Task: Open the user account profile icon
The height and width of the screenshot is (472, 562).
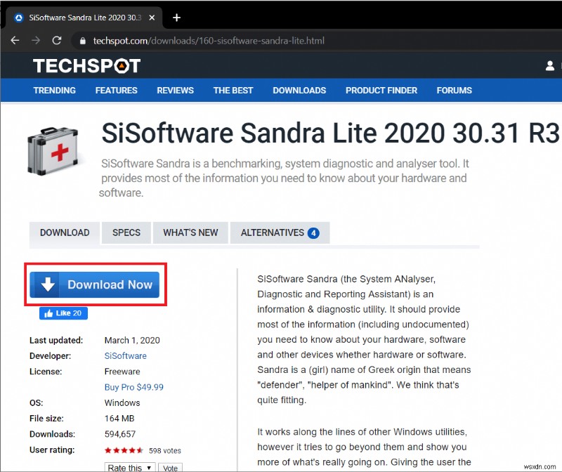Action: [550, 65]
